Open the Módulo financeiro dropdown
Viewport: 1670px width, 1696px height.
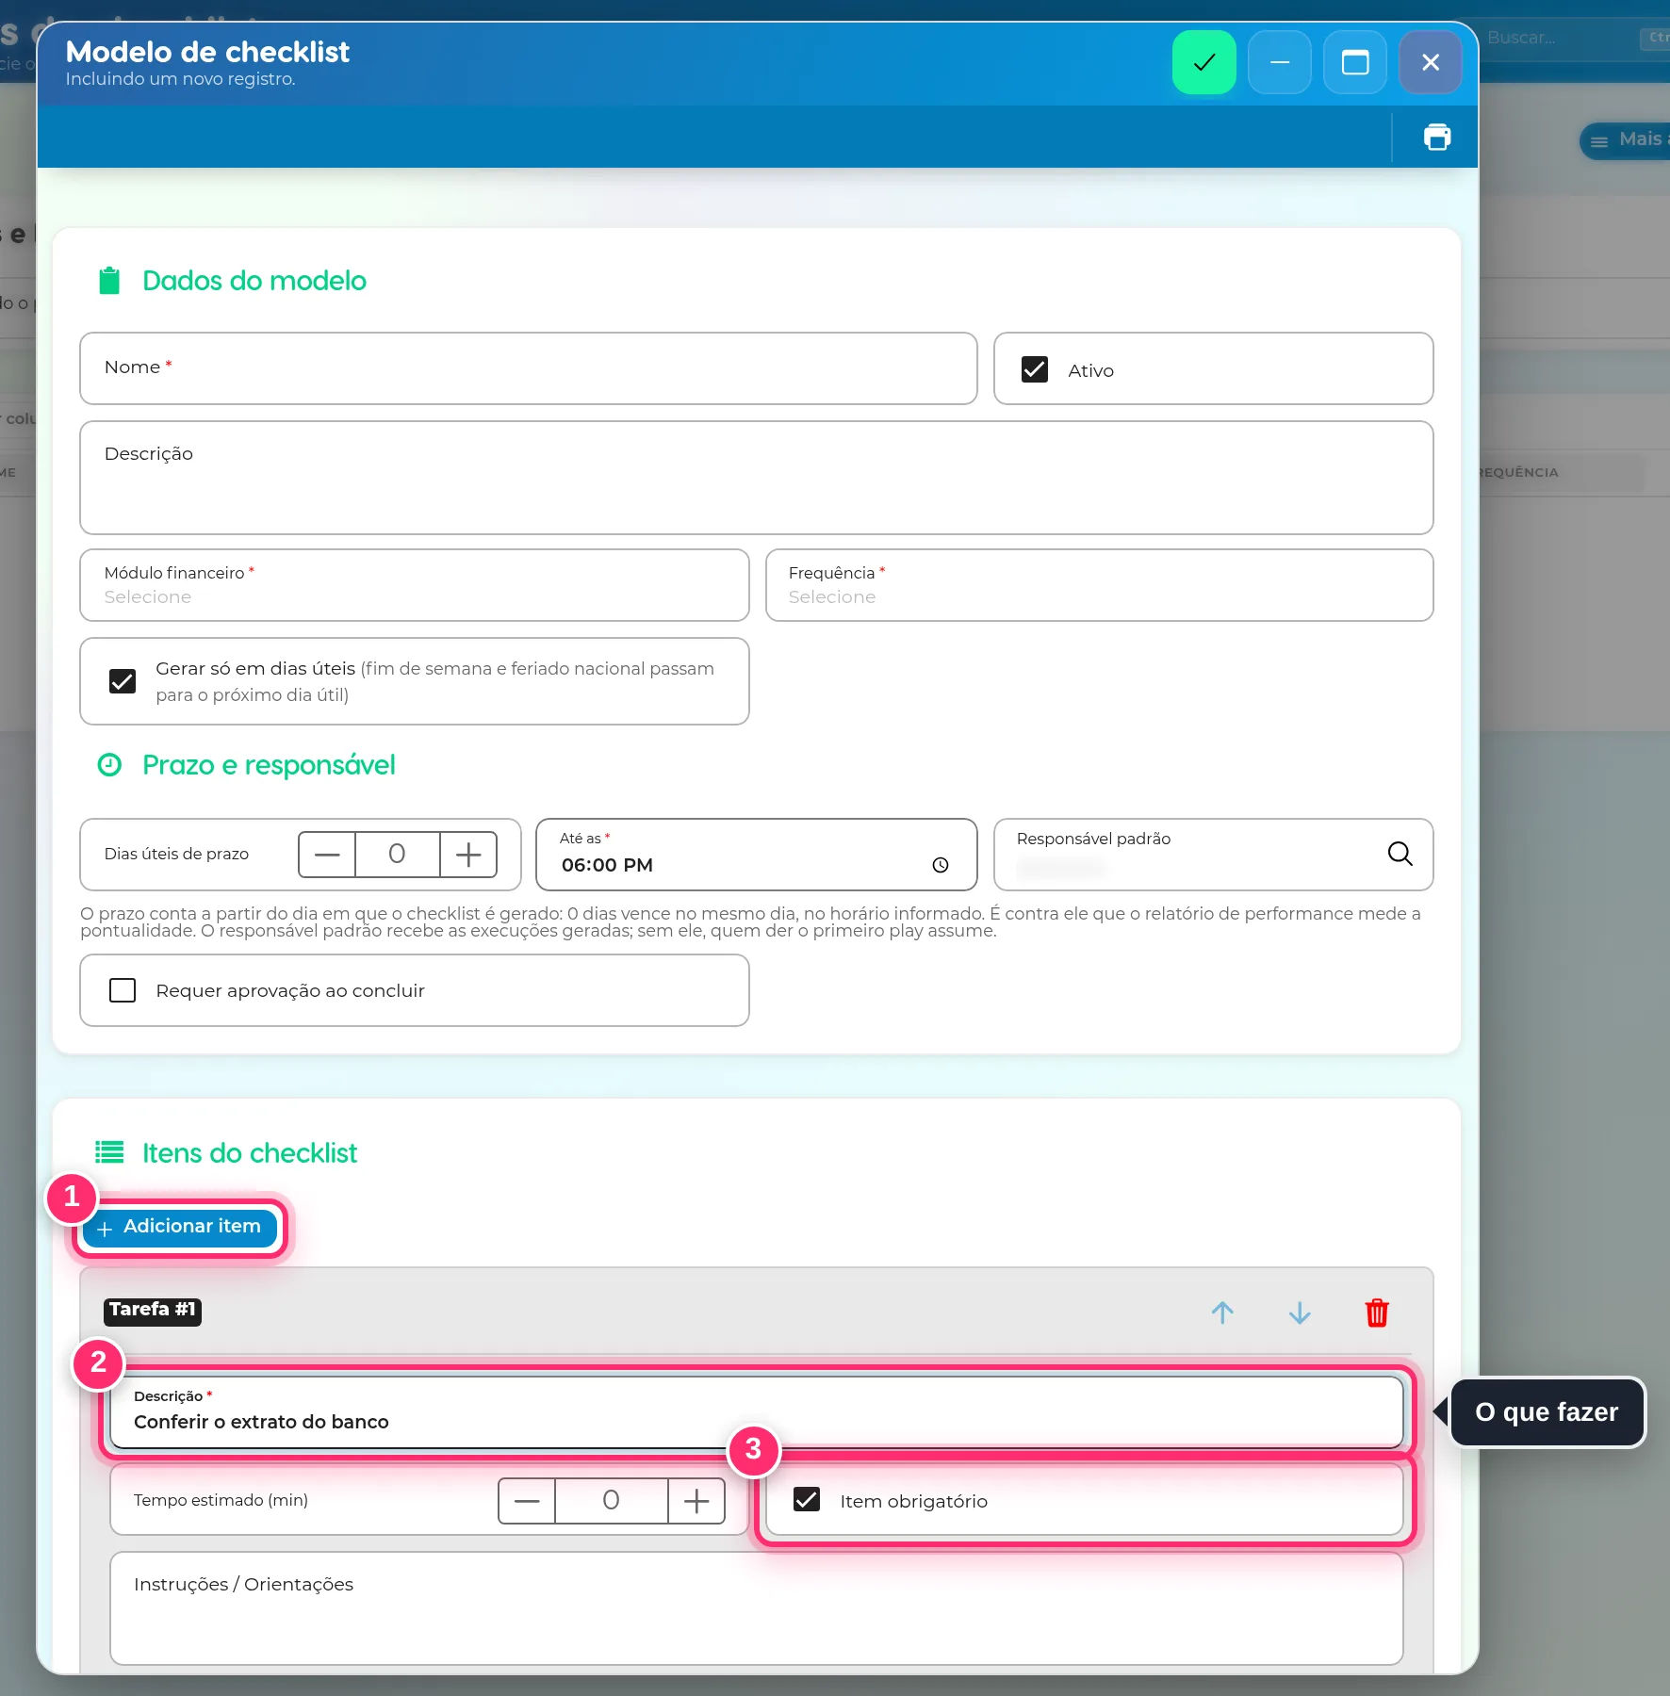[415, 585]
